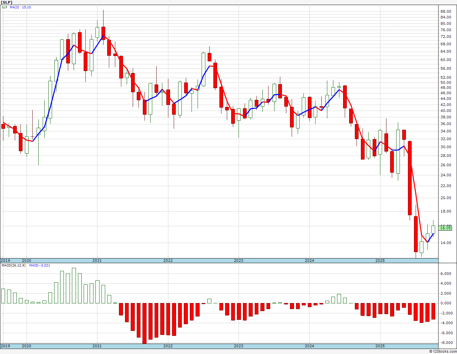Image resolution: width=457 pixels, height=354 pixels.
Task: Select the 2.000 MACD axis label
Action: (446, 293)
